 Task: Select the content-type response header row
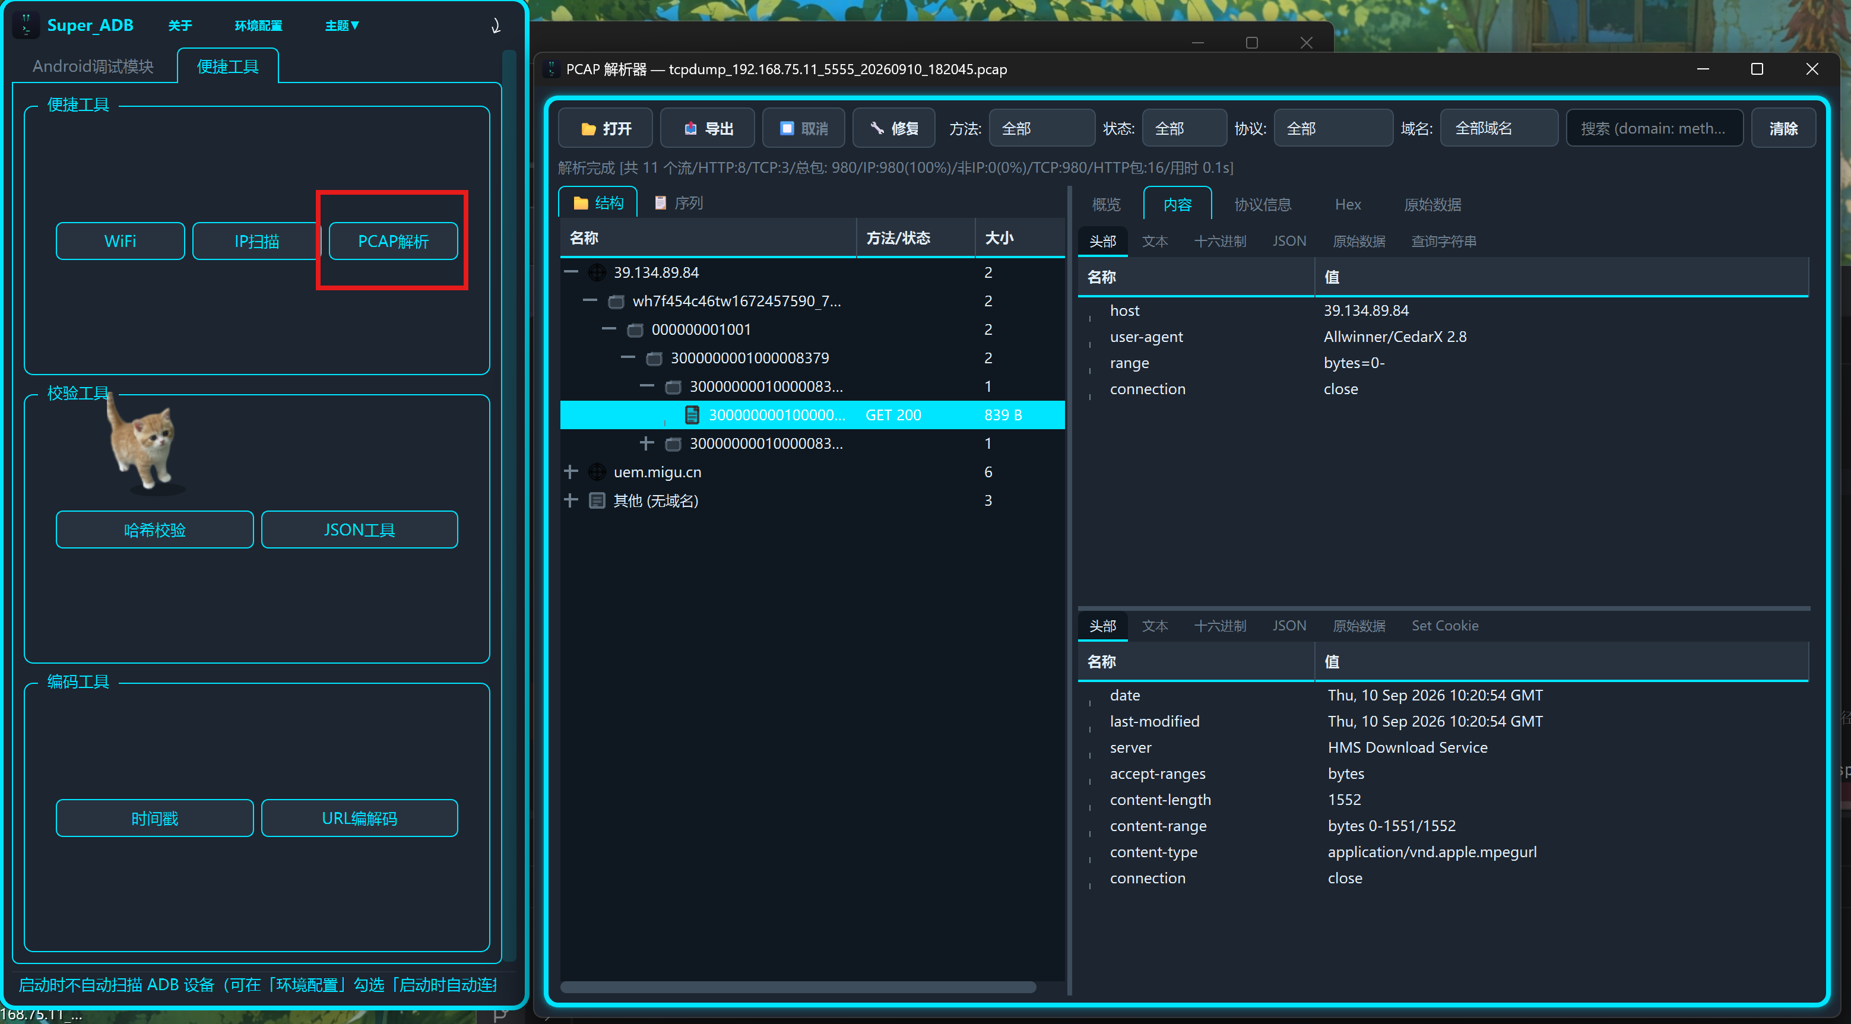[x=1443, y=852]
